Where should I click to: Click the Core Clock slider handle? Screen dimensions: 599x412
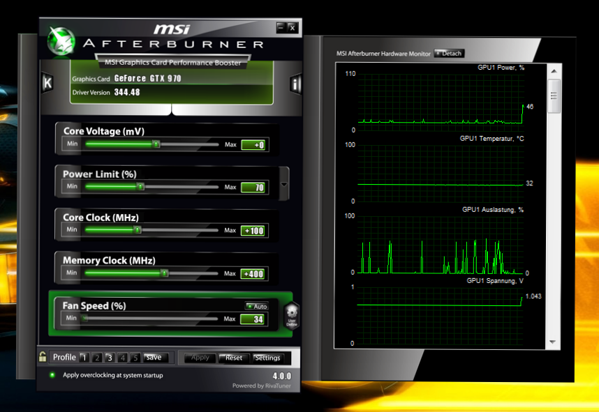pyautogui.click(x=138, y=229)
